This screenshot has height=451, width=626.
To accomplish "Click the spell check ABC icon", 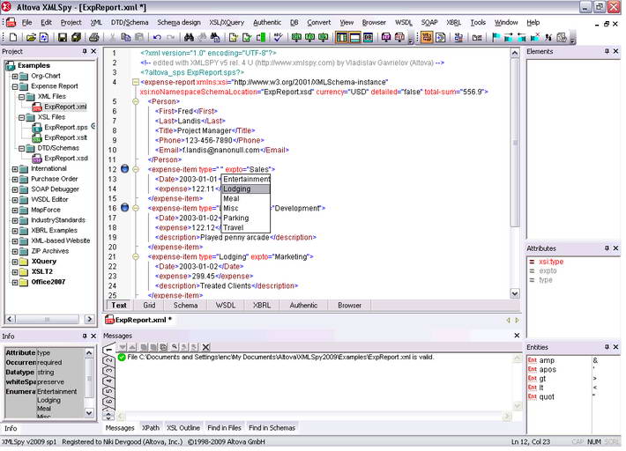I will [279, 38].
